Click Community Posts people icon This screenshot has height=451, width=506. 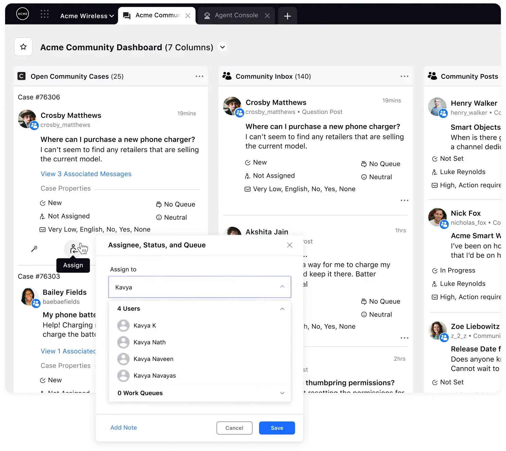tap(432, 76)
